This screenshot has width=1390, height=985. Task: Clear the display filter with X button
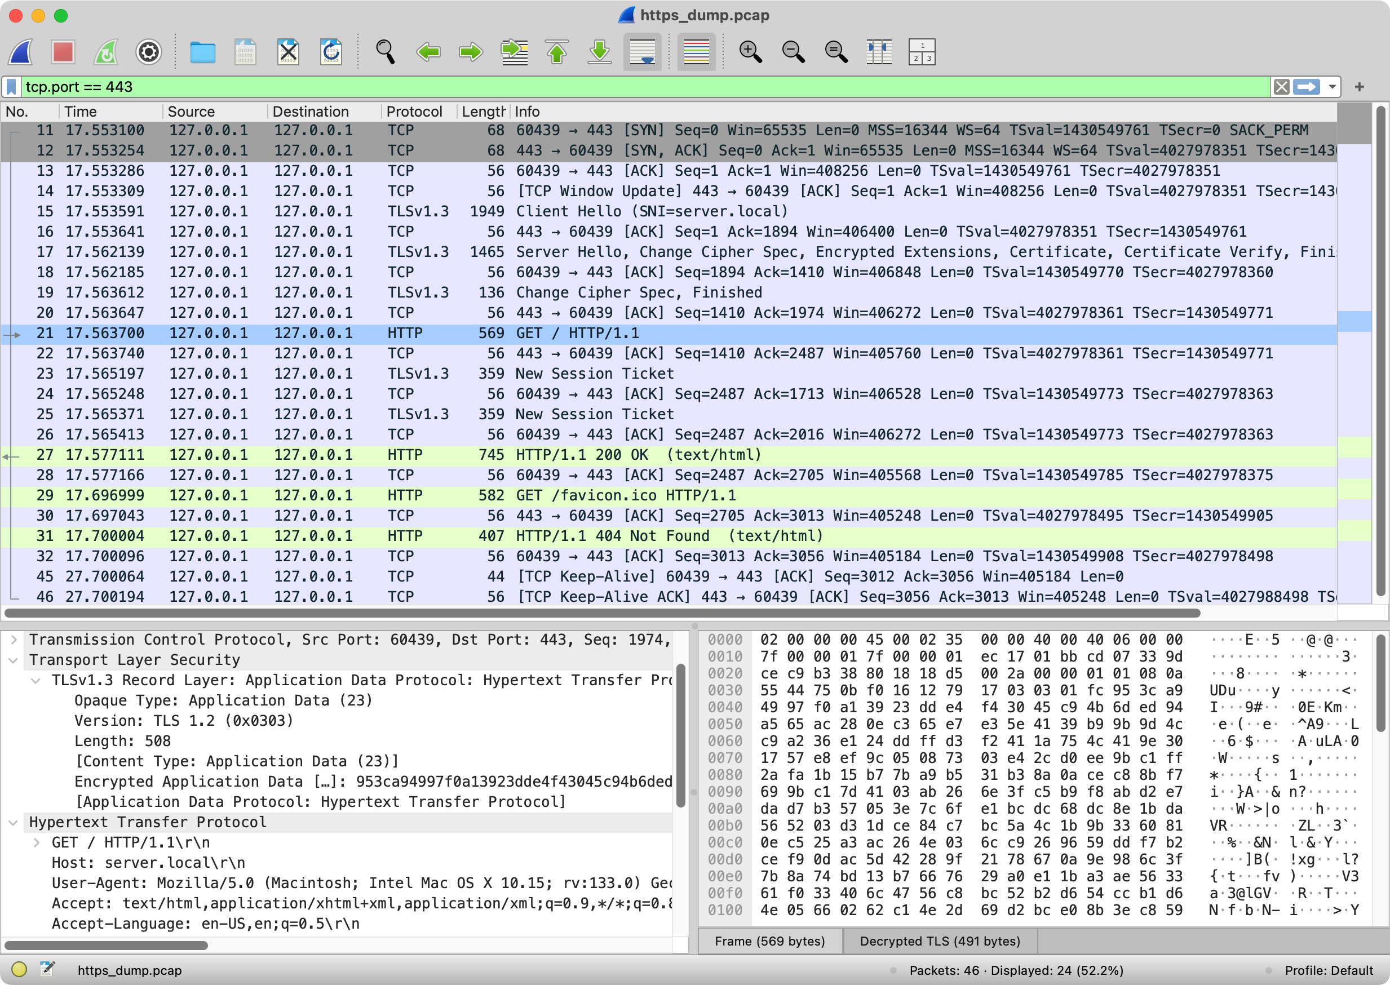pos(1281,87)
